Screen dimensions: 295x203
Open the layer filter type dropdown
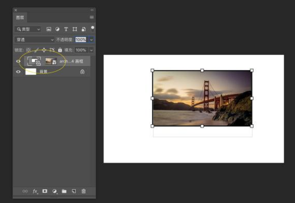pyautogui.click(x=28, y=29)
